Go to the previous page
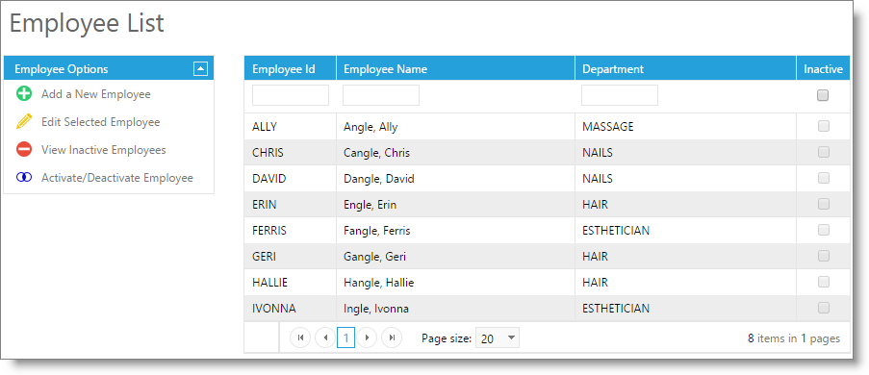This screenshot has width=869, height=375. (325, 337)
